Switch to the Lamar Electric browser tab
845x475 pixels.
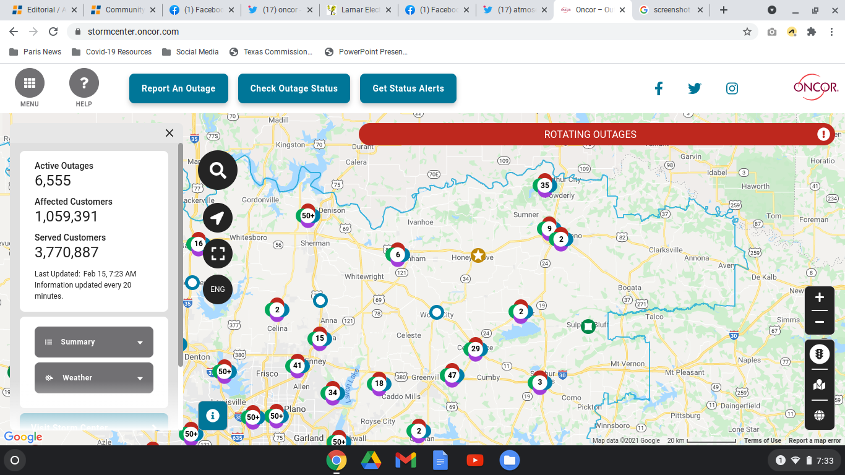360,10
